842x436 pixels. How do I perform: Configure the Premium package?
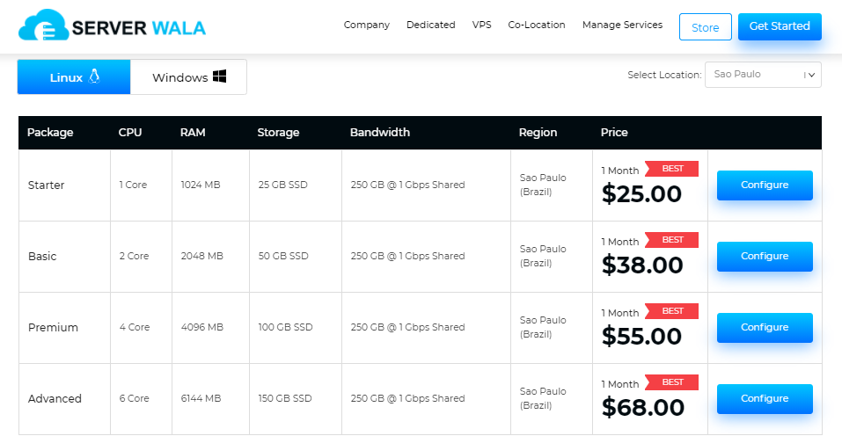[x=764, y=328]
